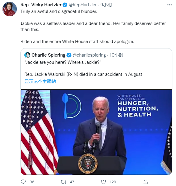Viewport: 176px width, 186px height.
Task: Click the 10小时 quoted tweet timestamp
Action: (117, 55)
